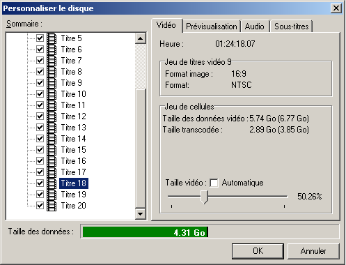Toggle the Titre 10 checkbox
The width and height of the screenshot is (346, 265).
(40, 93)
